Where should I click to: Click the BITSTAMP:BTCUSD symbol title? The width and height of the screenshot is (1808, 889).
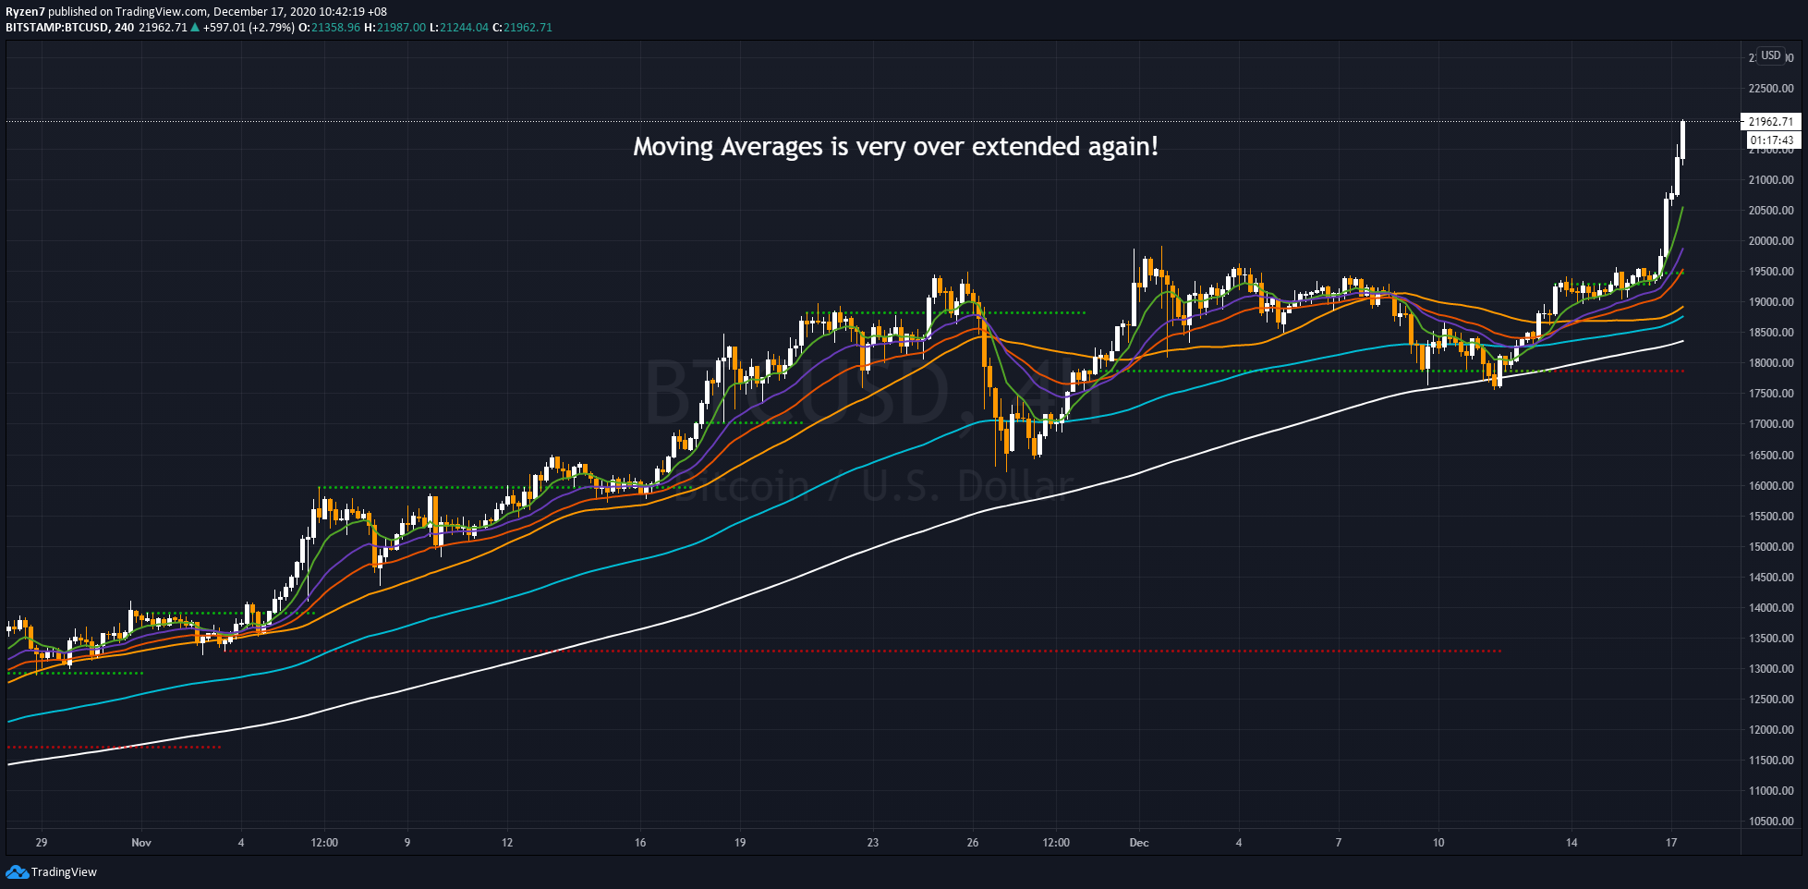tap(56, 28)
